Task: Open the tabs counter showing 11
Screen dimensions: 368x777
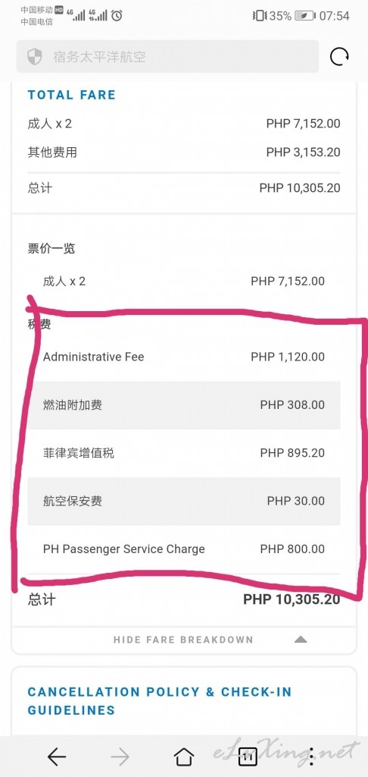Action: [248, 757]
